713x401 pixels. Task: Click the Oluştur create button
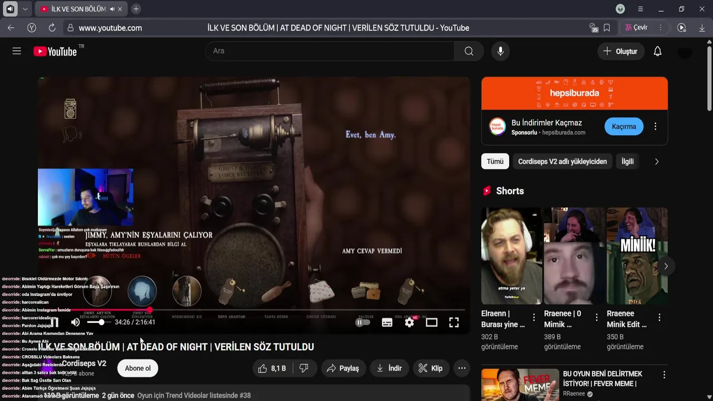tap(620, 51)
